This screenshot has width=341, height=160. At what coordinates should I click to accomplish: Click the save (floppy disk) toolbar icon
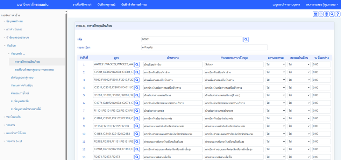[x=315, y=14]
